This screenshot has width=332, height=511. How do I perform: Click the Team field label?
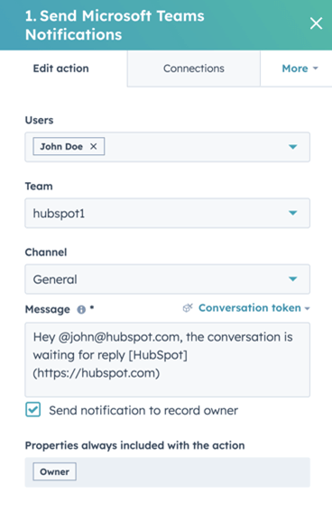pyautogui.click(x=39, y=187)
